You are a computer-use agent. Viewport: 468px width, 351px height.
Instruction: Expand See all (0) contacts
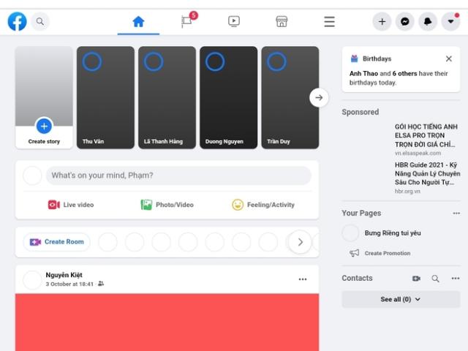[401, 299]
